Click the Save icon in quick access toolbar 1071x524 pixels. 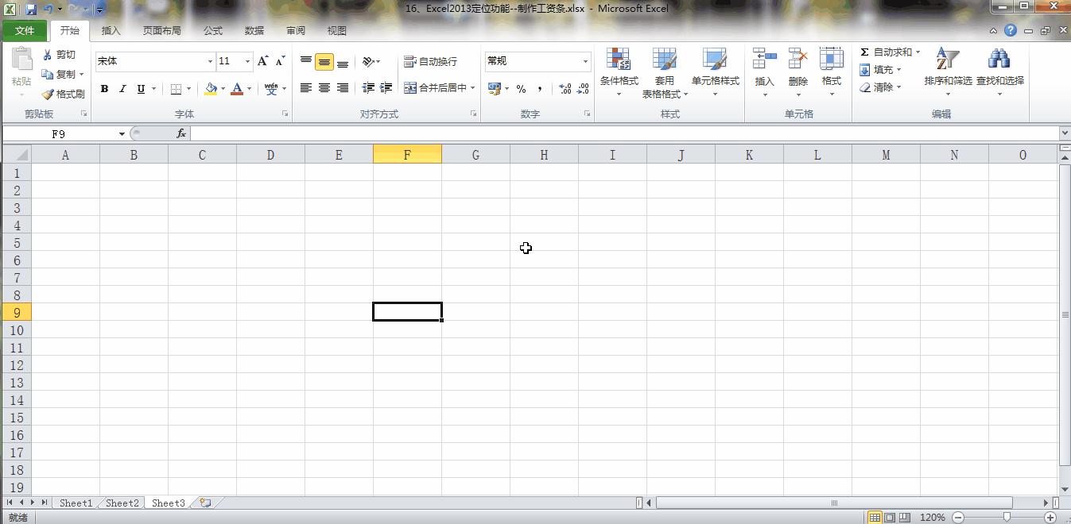point(31,10)
